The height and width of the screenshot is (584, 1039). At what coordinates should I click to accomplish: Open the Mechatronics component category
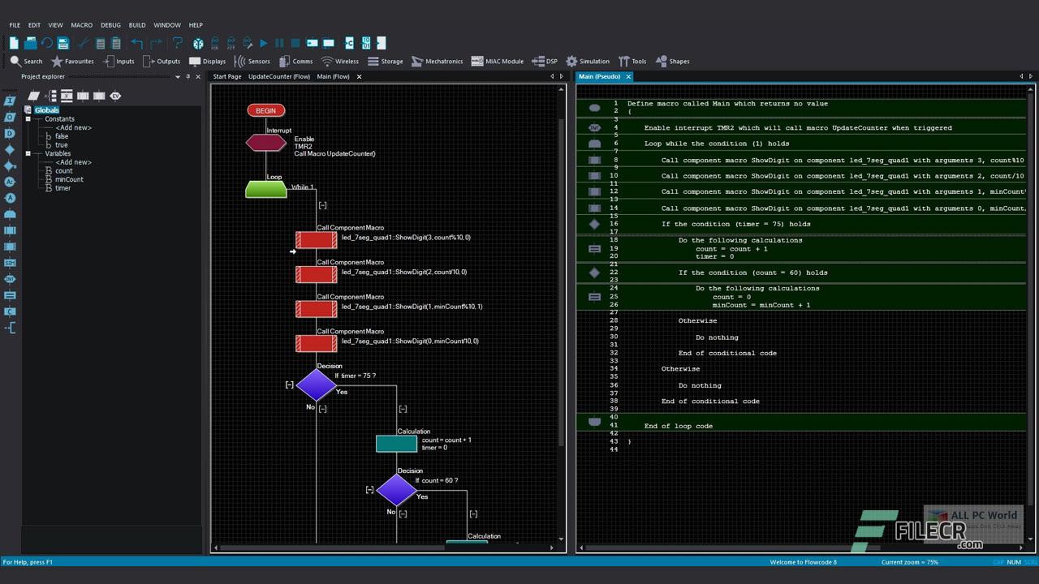click(437, 61)
